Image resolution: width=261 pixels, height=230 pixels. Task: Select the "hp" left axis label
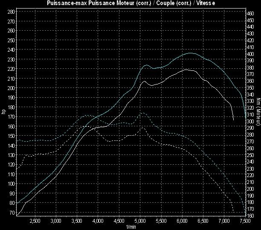[4, 112]
